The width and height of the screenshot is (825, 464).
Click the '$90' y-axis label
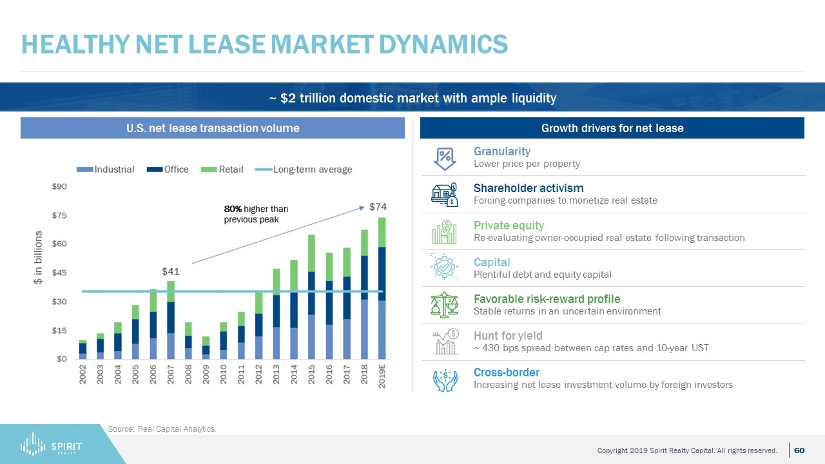click(59, 187)
